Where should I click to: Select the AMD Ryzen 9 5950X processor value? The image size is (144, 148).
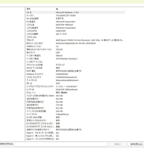[x=90, y=40]
